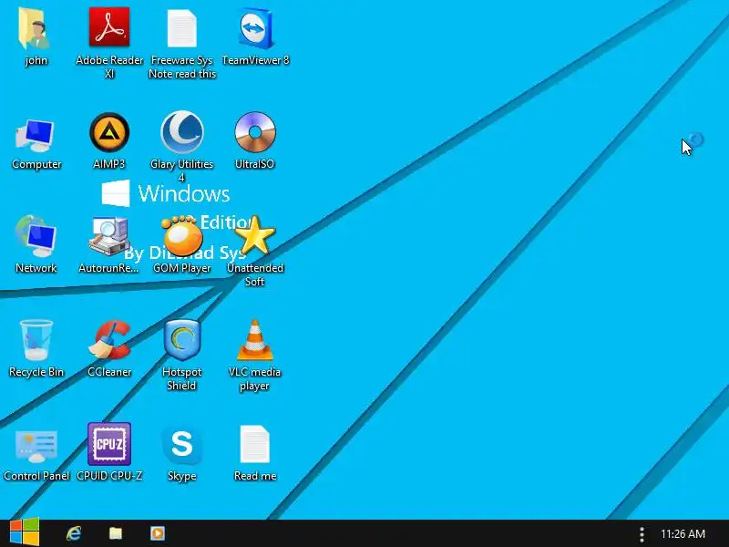Open Internet Explorer from the taskbar
Screen dimensions: 729x547
click(x=74, y=533)
